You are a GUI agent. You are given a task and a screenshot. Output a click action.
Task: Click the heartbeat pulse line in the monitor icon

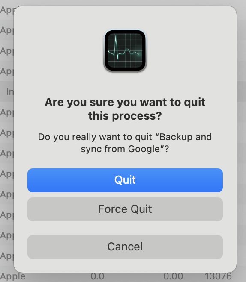[124, 48]
